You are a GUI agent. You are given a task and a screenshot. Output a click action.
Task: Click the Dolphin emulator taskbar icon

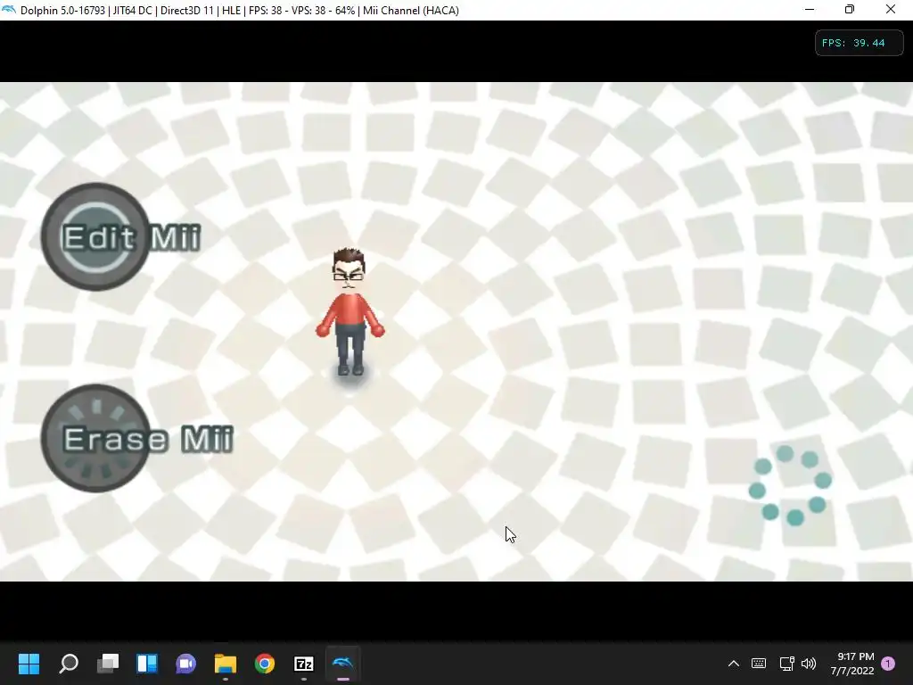pos(343,664)
